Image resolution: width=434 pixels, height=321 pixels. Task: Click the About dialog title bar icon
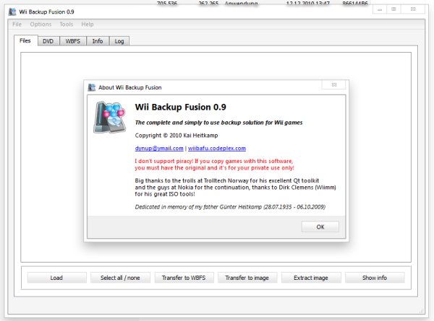(x=92, y=87)
